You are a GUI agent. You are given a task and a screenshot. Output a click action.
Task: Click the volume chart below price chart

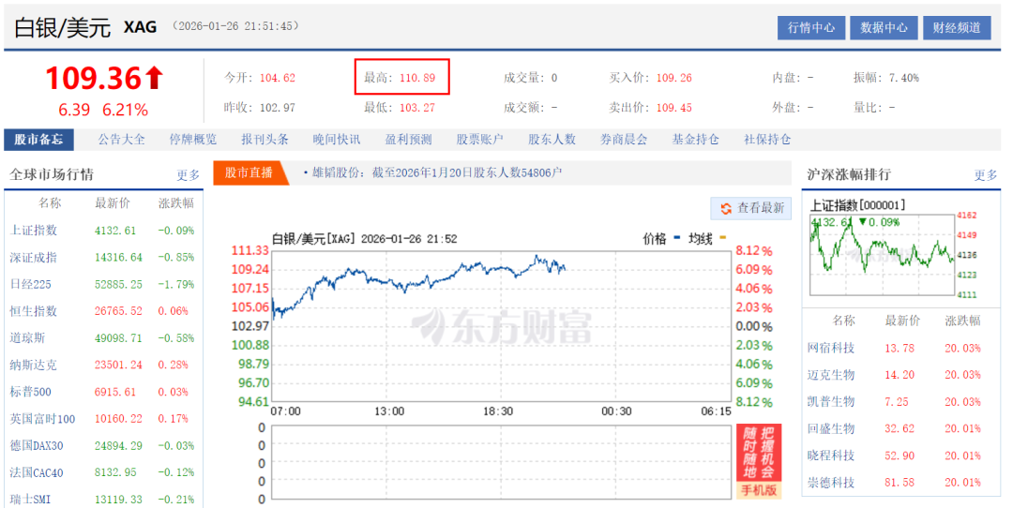(x=501, y=462)
